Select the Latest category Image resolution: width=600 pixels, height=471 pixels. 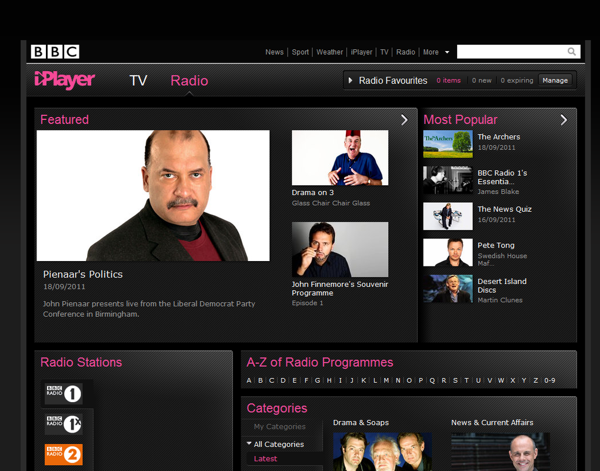265,459
